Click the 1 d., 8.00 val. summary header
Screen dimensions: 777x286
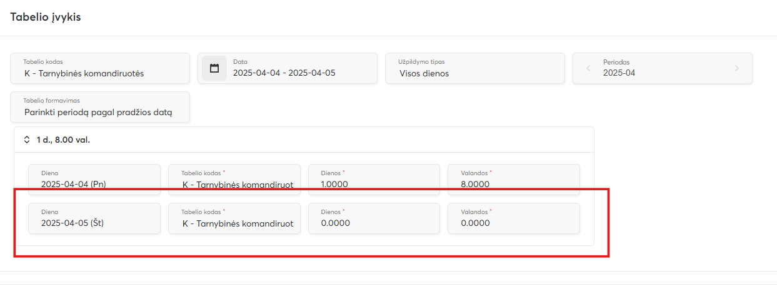pos(63,140)
